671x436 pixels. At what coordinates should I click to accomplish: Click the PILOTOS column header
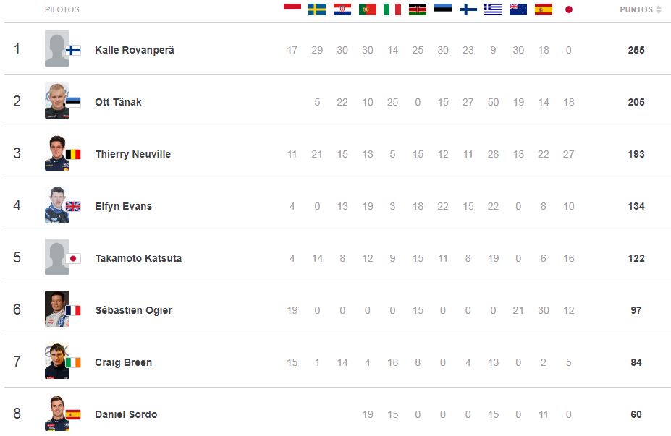[62, 10]
